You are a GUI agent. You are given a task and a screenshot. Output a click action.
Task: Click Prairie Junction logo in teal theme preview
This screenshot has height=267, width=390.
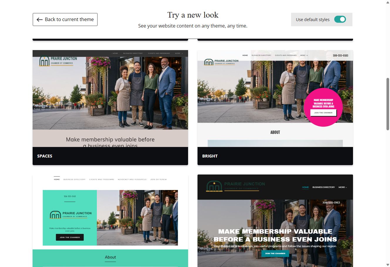tap(71, 215)
